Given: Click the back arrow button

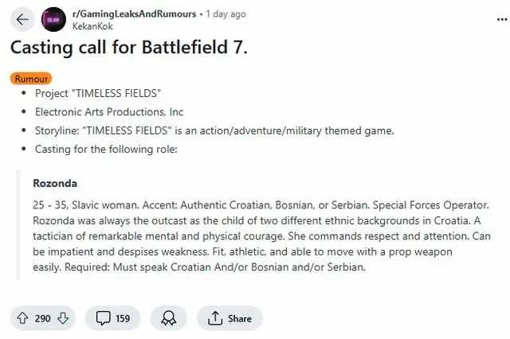Looking at the screenshot, I should click(x=22, y=18).
